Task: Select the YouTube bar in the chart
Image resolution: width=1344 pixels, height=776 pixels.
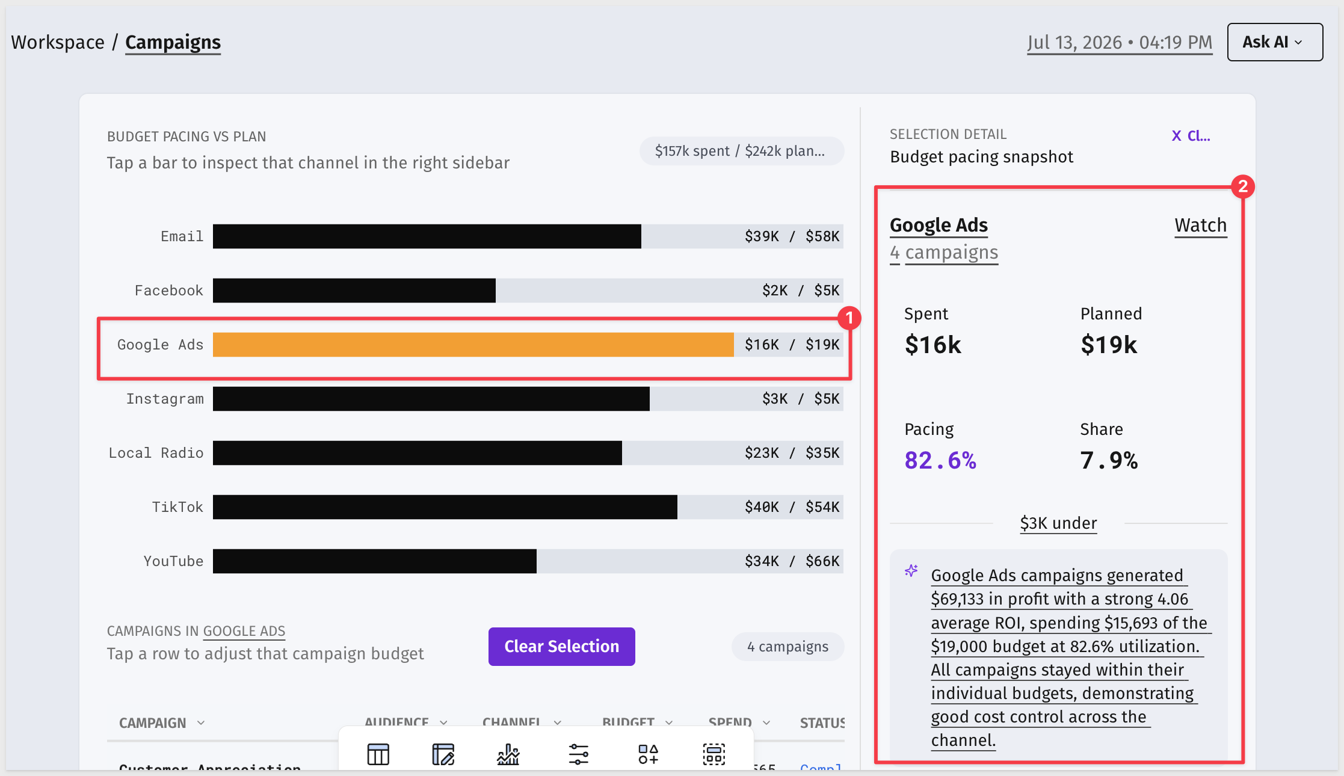Action: (x=375, y=561)
